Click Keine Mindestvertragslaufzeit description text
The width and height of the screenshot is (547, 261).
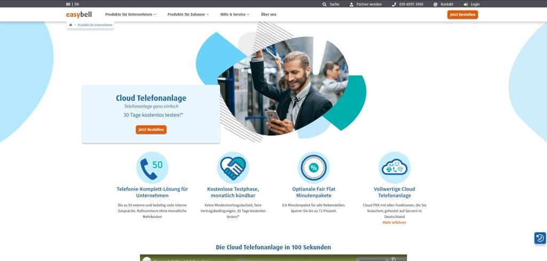tap(233, 211)
